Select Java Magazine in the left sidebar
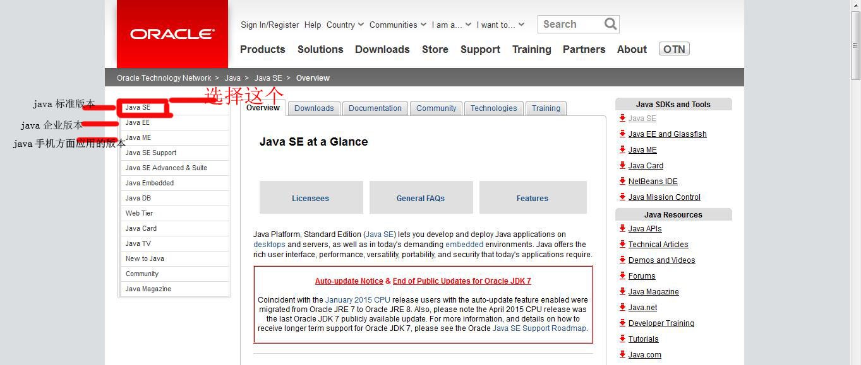Image resolution: width=861 pixels, height=365 pixels. point(148,289)
